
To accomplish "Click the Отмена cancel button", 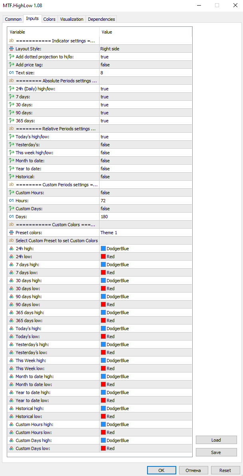I will coord(193,470).
